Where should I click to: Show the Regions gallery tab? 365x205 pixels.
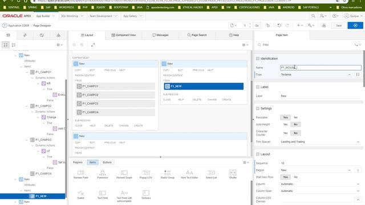click(x=78, y=162)
